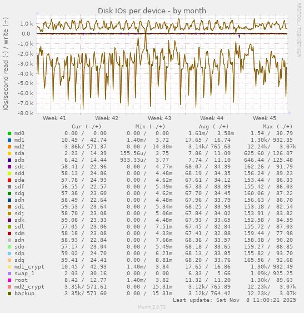Click the Week 41 x-axis label
The height and width of the screenshot is (313, 304).
tap(54, 118)
